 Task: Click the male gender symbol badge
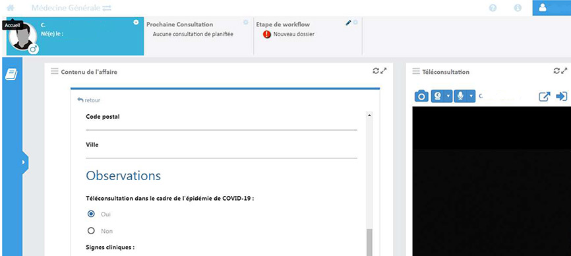[34, 49]
